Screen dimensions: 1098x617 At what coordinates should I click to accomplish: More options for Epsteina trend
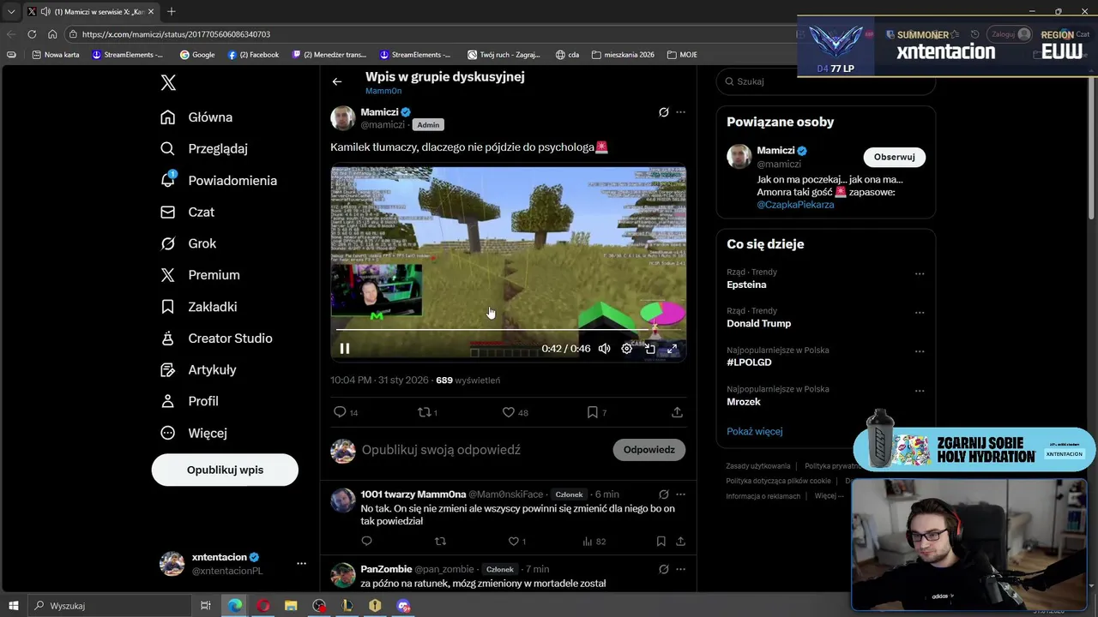click(920, 274)
